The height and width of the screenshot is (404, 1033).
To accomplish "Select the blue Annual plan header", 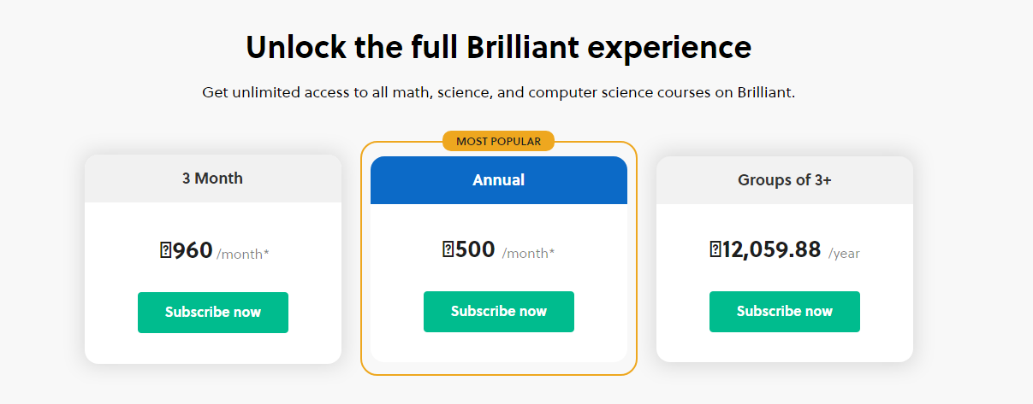I will [x=499, y=180].
